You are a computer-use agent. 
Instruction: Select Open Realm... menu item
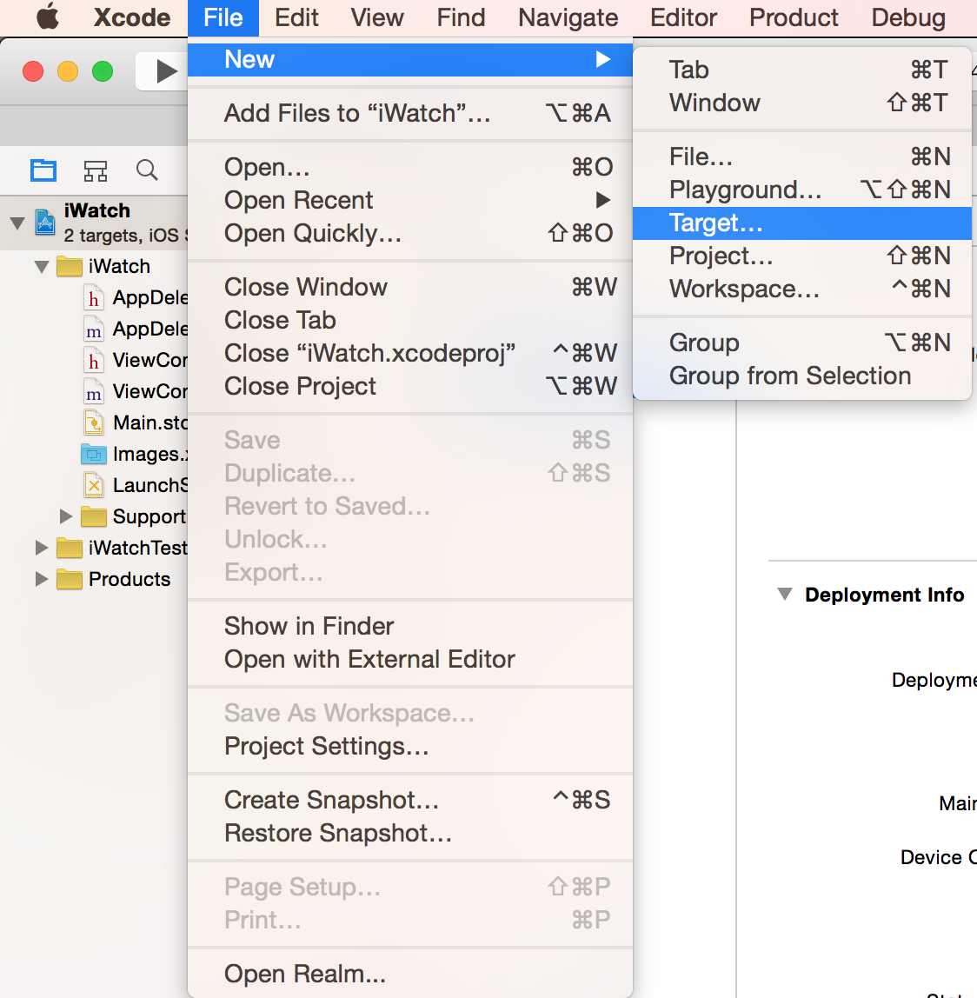410,974
